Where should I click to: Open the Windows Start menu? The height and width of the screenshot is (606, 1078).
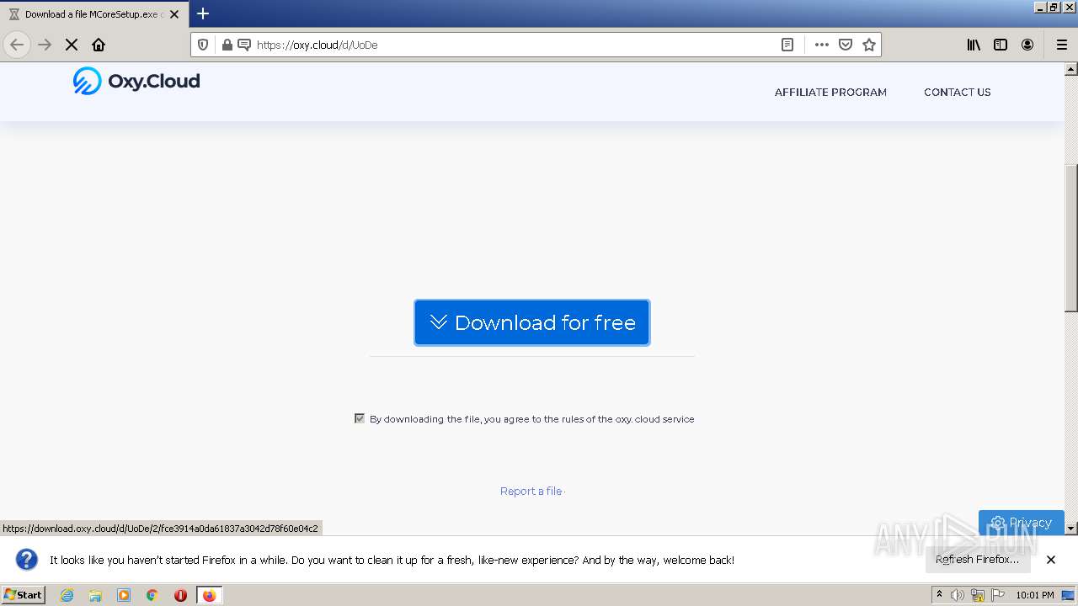pyautogui.click(x=24, y=594)
